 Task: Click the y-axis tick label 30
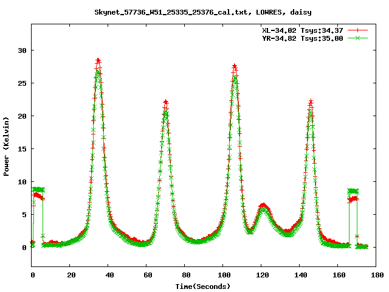pyautogui.click(x=22, y=50)
